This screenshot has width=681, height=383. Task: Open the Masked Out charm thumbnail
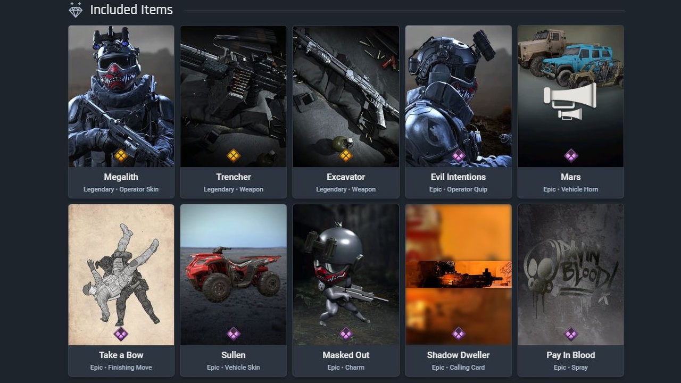point(346,275)
